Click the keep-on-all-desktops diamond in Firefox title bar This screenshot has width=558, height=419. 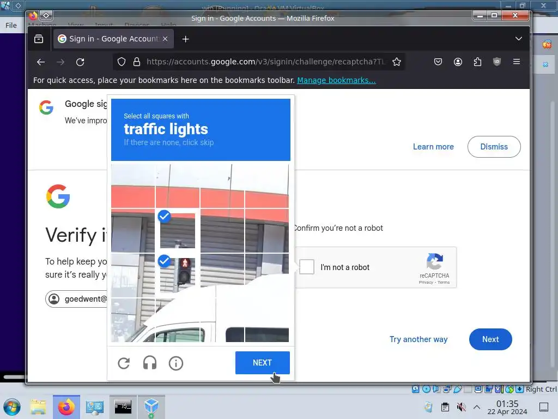(46, 16)
